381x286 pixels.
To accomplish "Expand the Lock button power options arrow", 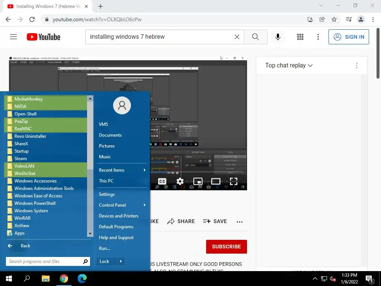I will pyautogui.click(x=121, y=261).
